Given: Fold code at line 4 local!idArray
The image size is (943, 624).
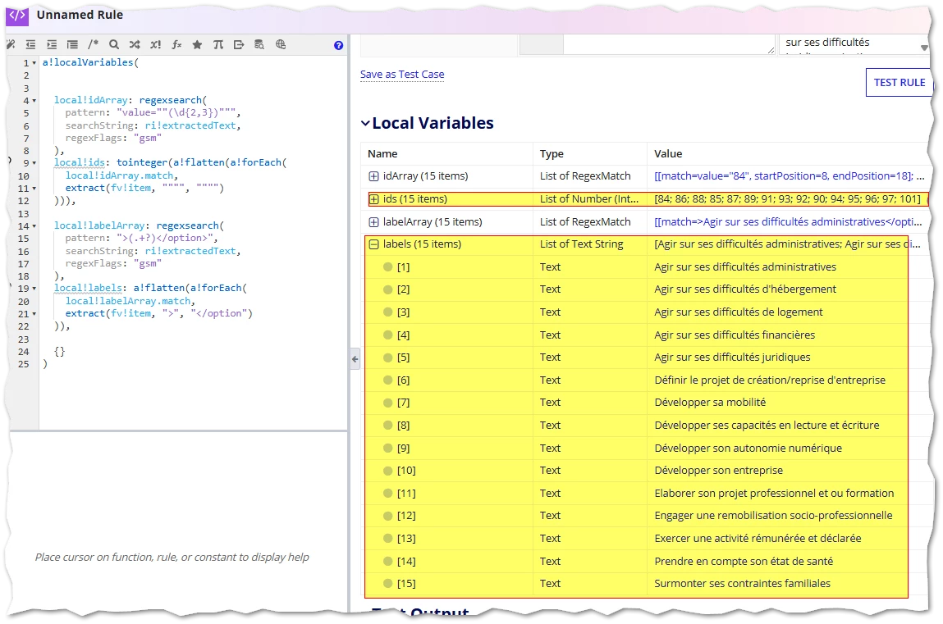Looking at the screenshot, I should (34, 101).
